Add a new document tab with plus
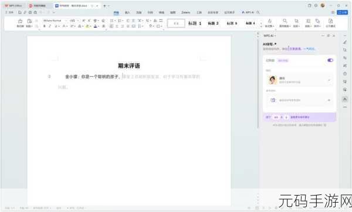 point(104,6)
